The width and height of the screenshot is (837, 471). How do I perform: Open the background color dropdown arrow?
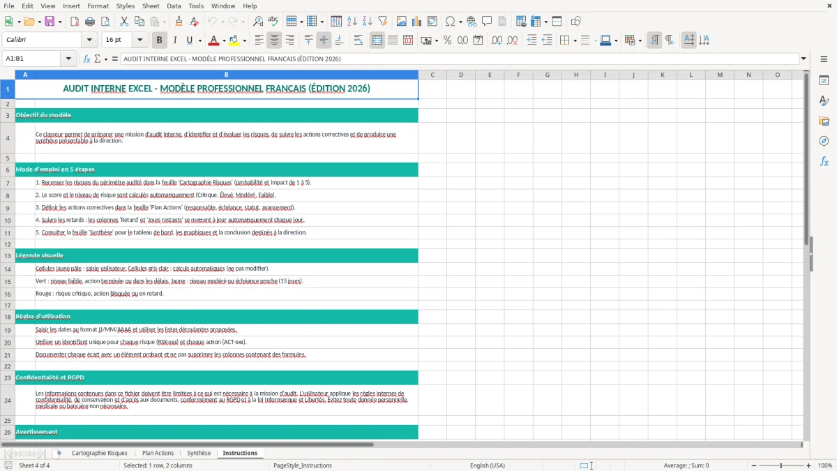click(243, 40)
